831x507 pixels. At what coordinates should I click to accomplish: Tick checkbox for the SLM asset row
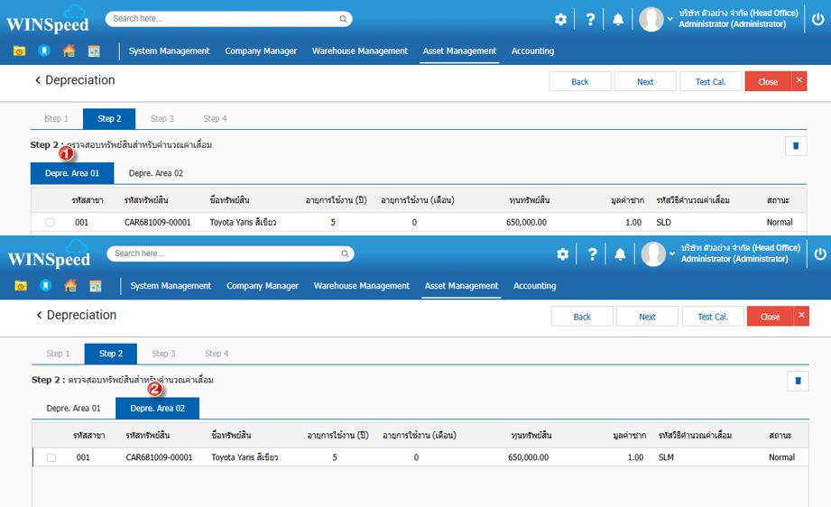click(x=51, y=457)
